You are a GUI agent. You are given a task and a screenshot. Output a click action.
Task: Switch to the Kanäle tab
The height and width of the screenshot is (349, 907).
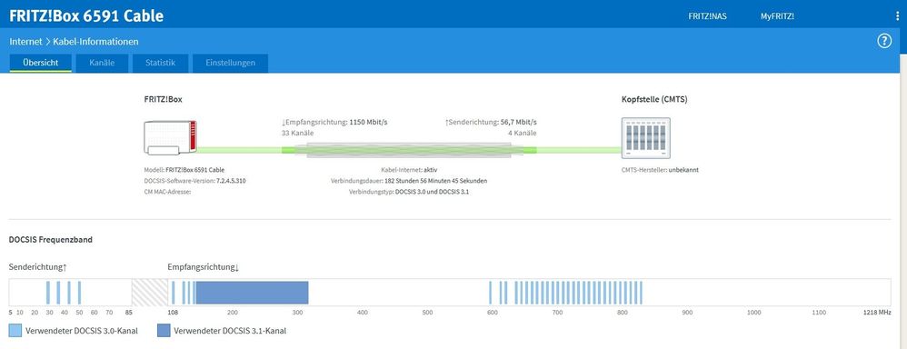pyautogui.click(x=102, y=63)
